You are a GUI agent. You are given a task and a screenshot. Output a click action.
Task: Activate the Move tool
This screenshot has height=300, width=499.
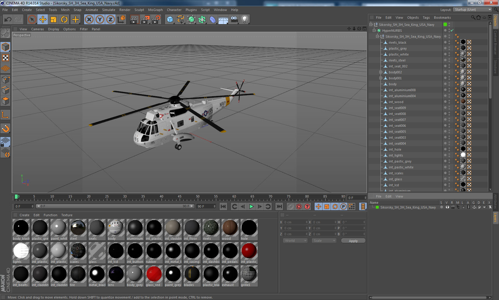click(x=43, y=20)
